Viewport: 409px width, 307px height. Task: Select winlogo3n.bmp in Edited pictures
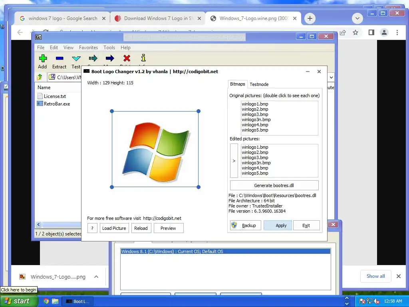click(x=256, y=163)
